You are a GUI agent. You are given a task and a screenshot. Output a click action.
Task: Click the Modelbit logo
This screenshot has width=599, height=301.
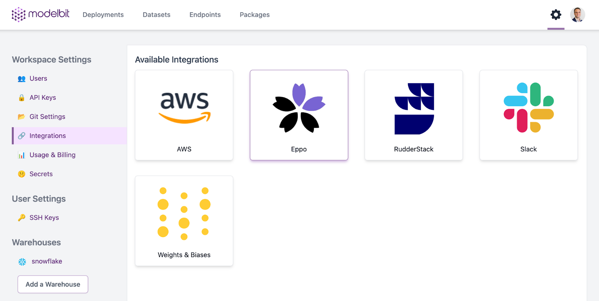click(x=40, y=15)
